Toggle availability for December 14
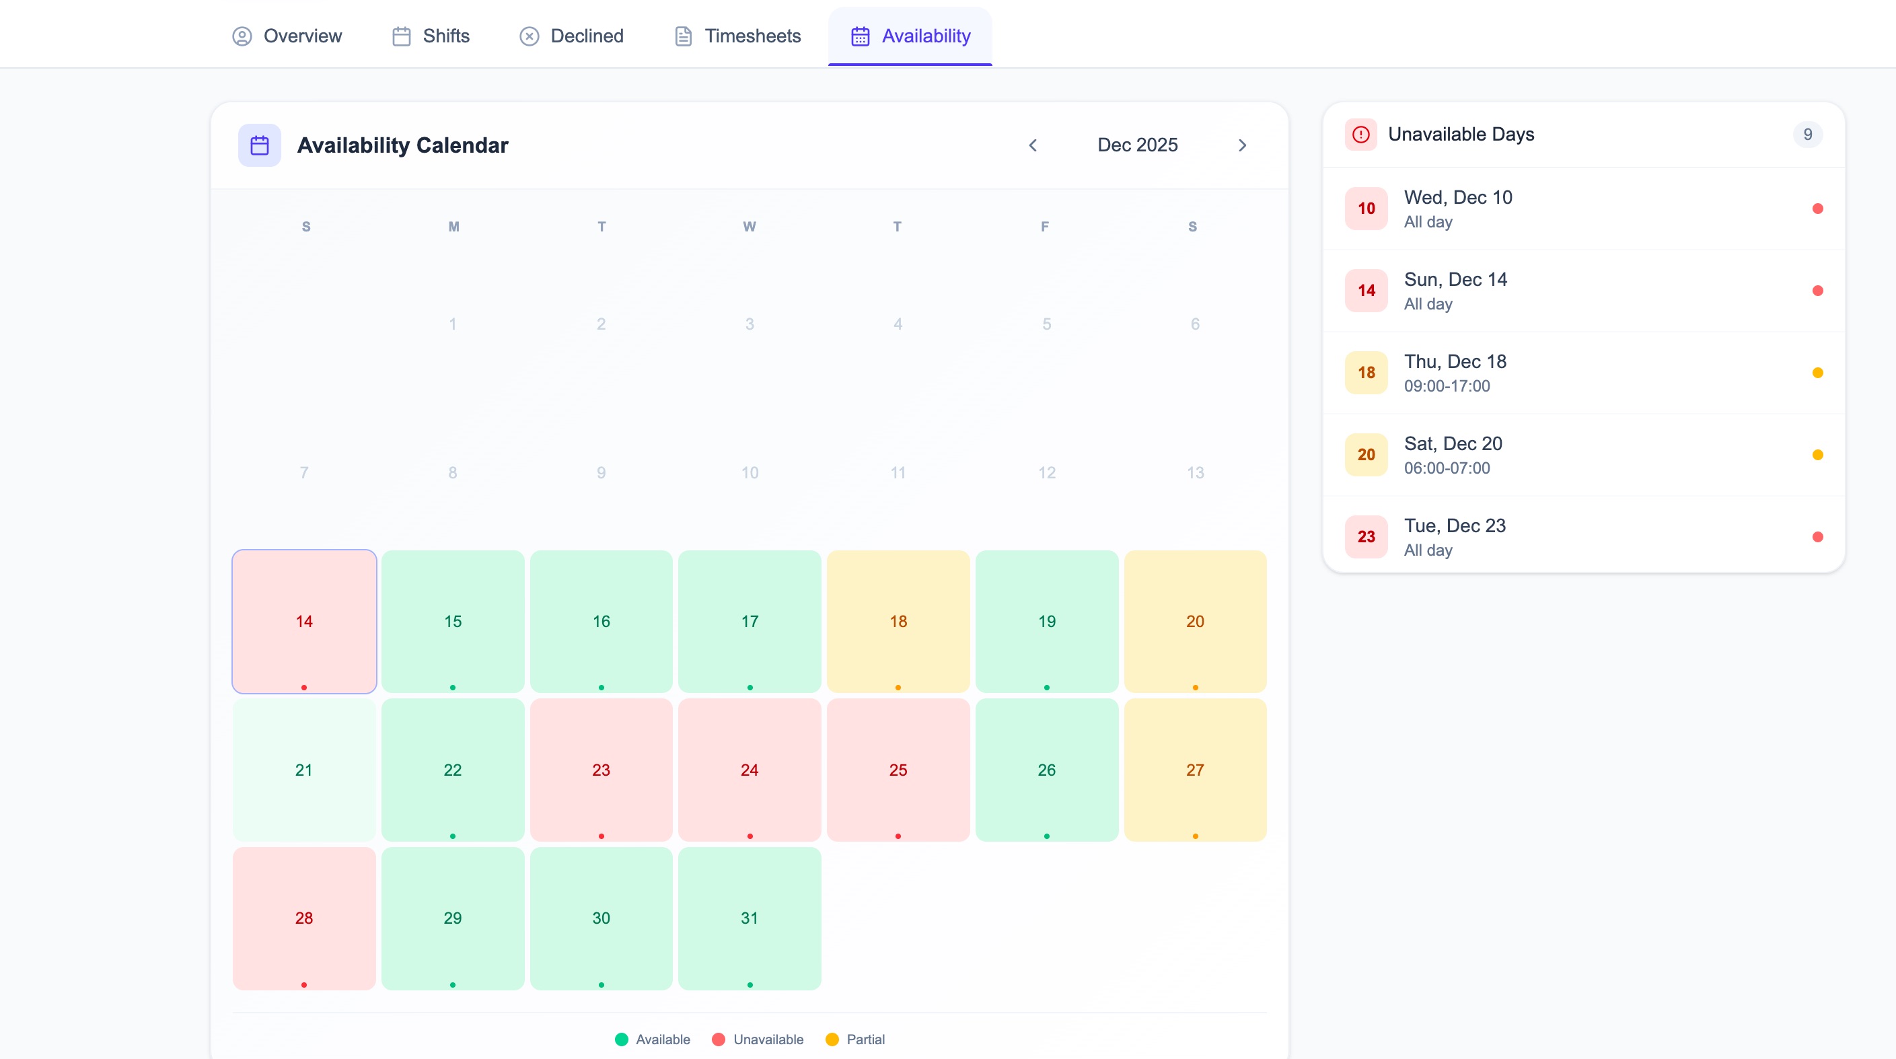Screen dimensions: 1896x1059 304,621
